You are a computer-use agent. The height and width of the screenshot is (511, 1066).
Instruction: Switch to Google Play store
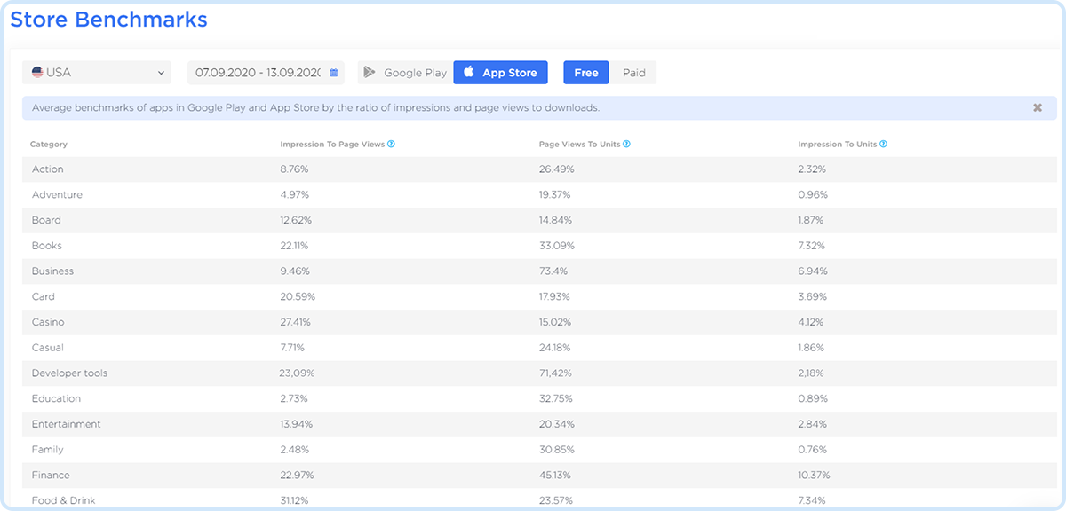(x=406, y=73)
